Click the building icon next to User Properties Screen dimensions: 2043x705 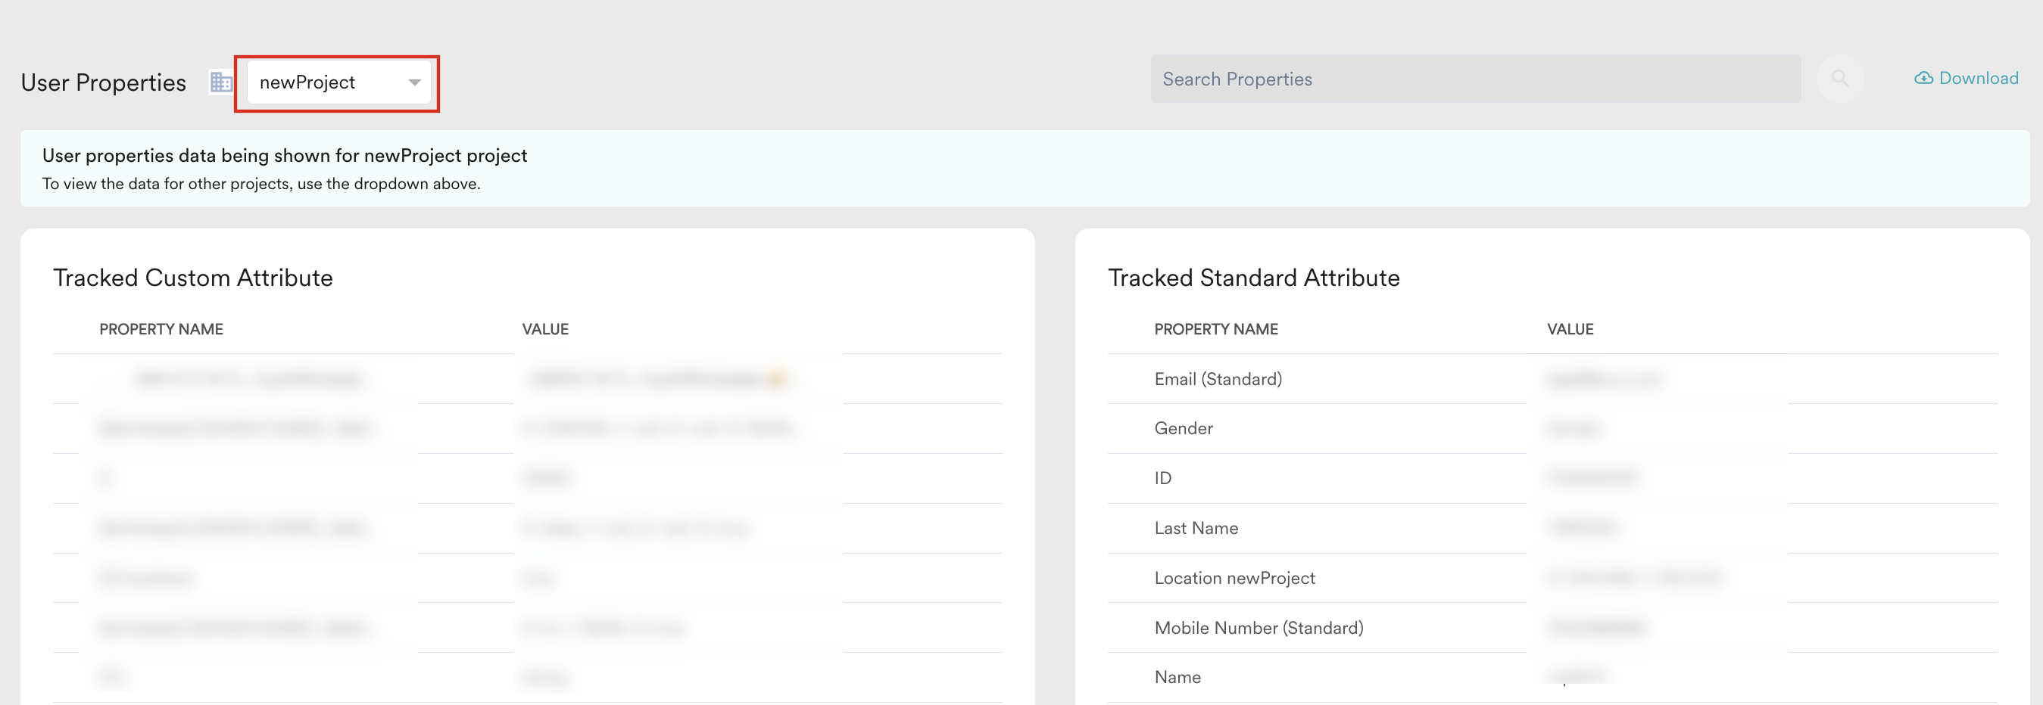click(220, 82)
